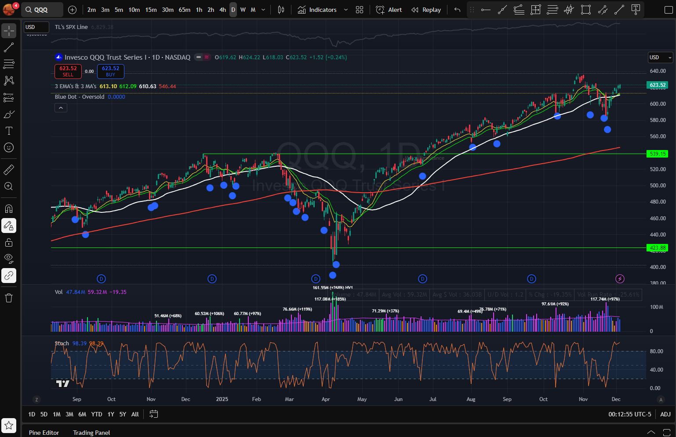Select the text callout tool in favorites toolbar
Screen dimensions: 676x437
click(x=636, y=10)
